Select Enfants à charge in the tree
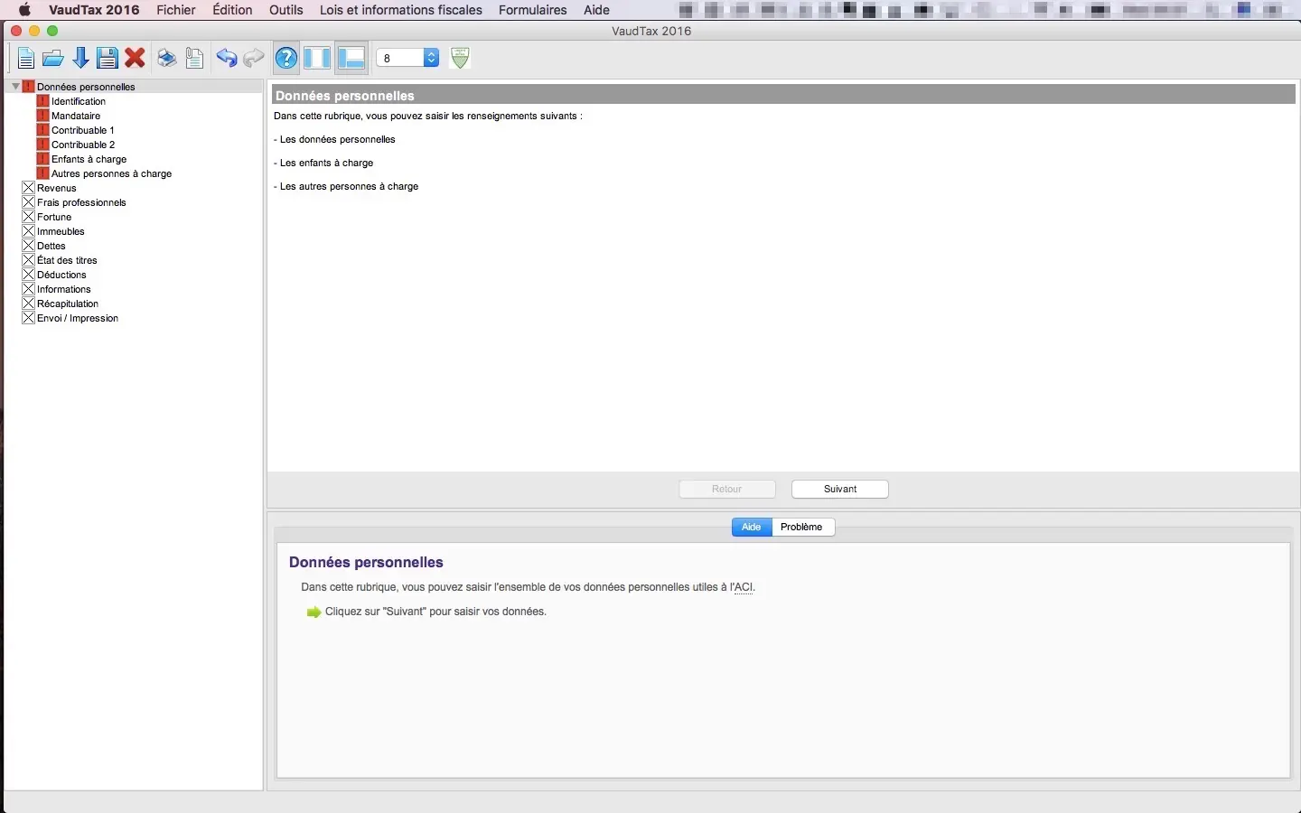Image resolution: width=1301 pixels, height=813 pixels. pyautogui.click(x=89, y=159)
